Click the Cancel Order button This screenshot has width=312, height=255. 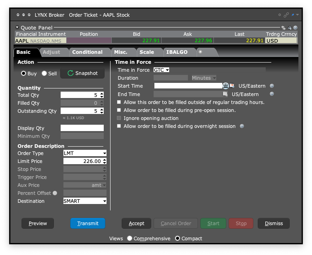[x=176, y=224]
